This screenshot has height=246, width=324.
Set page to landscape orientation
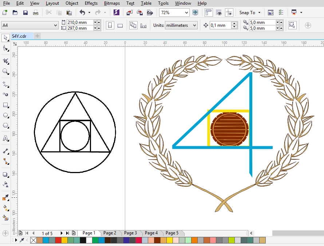[120, 25]
